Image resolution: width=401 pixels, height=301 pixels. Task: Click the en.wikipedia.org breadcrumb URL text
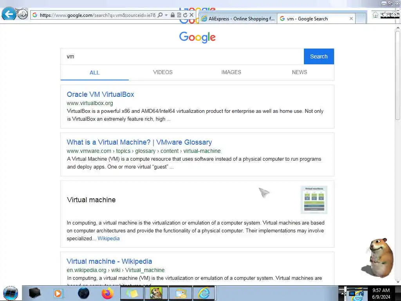pyautogui.click(x=116, y=270)
